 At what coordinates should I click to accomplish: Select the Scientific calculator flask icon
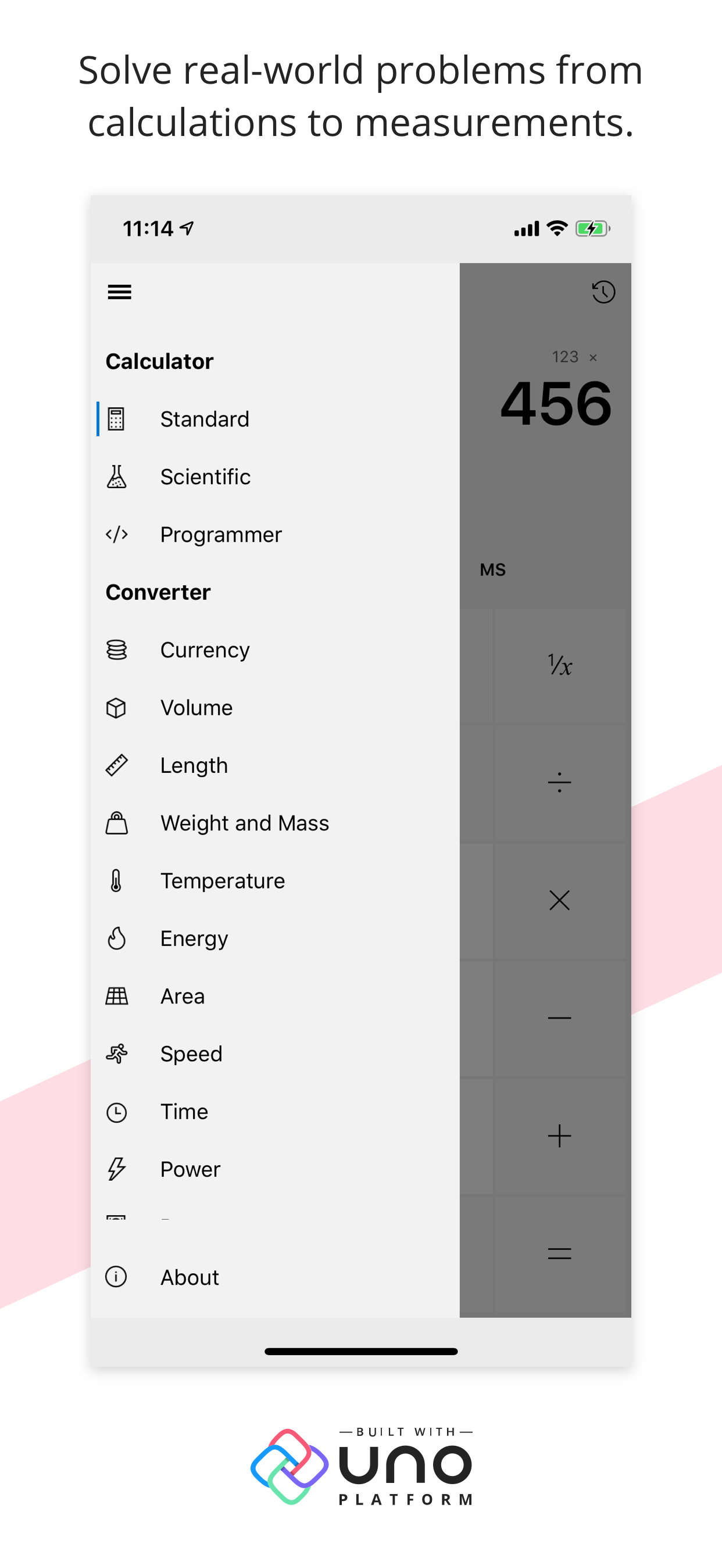coord(116,477)
